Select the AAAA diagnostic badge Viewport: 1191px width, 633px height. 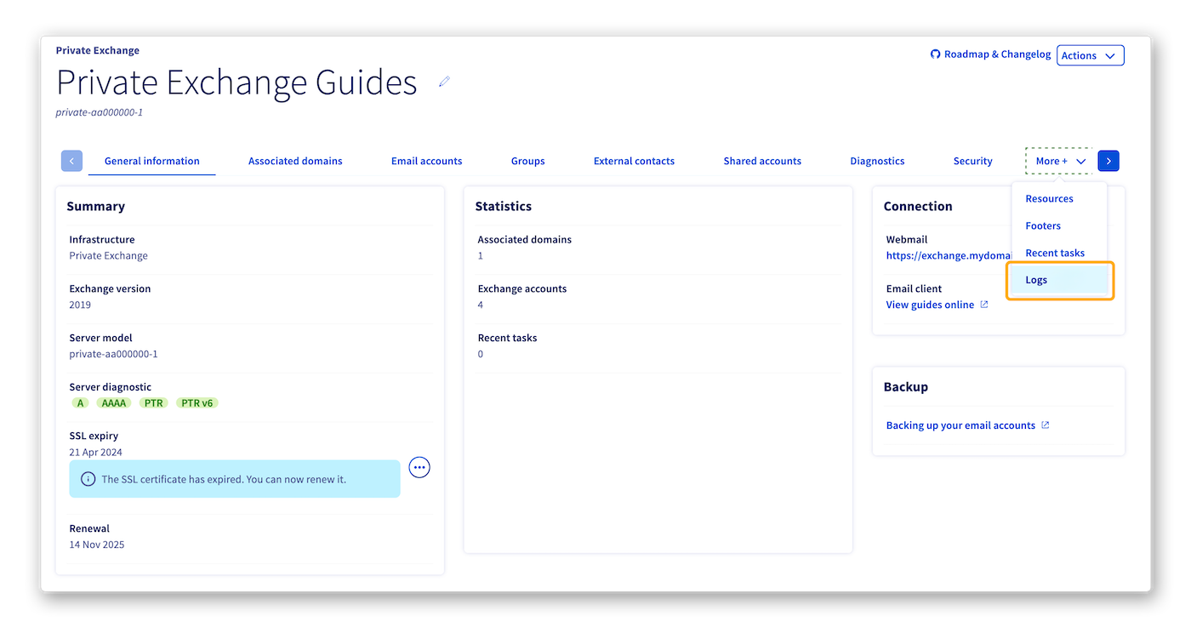tap(114, 402)
